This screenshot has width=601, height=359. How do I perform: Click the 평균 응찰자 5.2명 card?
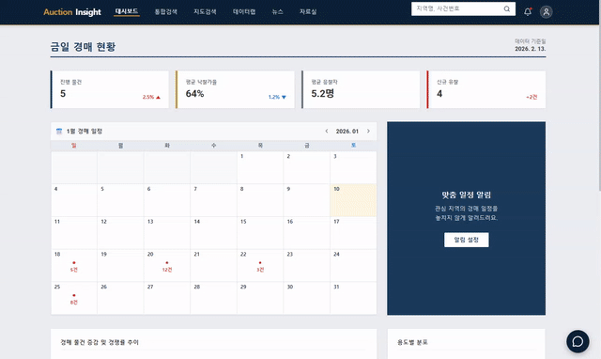[361, 89]
